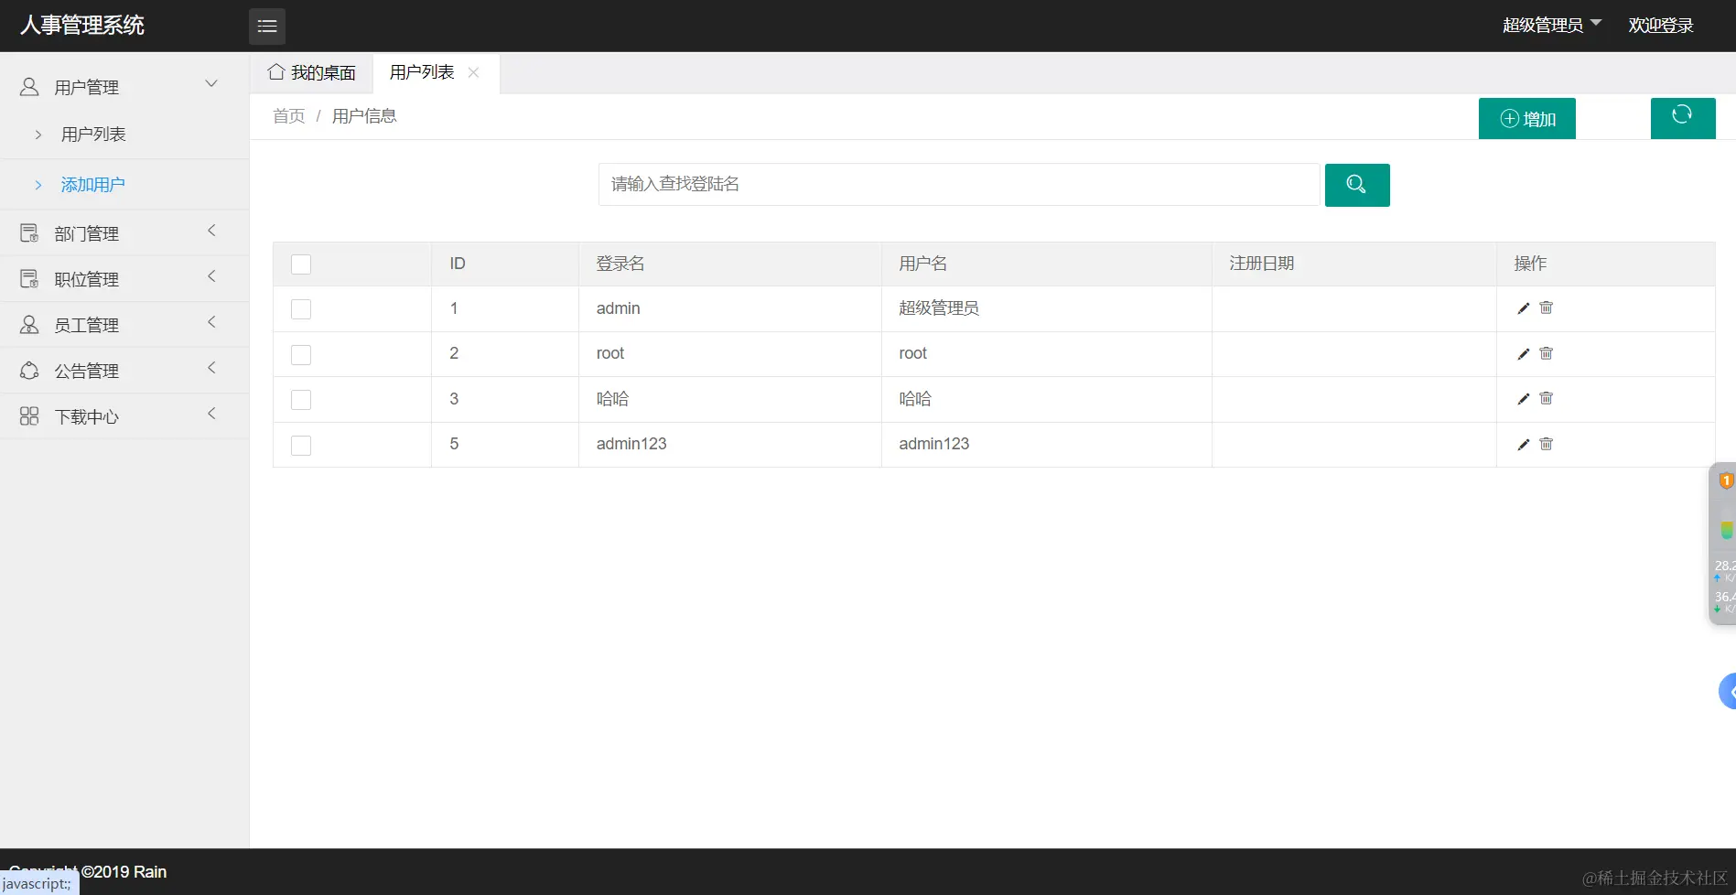1736x895 pixels.
Task: Close the 用户列表 tab
Action: (473, 72)
